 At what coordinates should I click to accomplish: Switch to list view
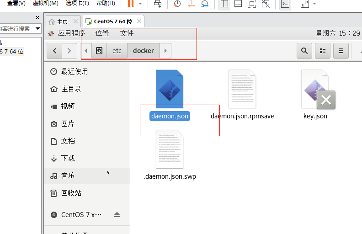(x=323, y=51)
